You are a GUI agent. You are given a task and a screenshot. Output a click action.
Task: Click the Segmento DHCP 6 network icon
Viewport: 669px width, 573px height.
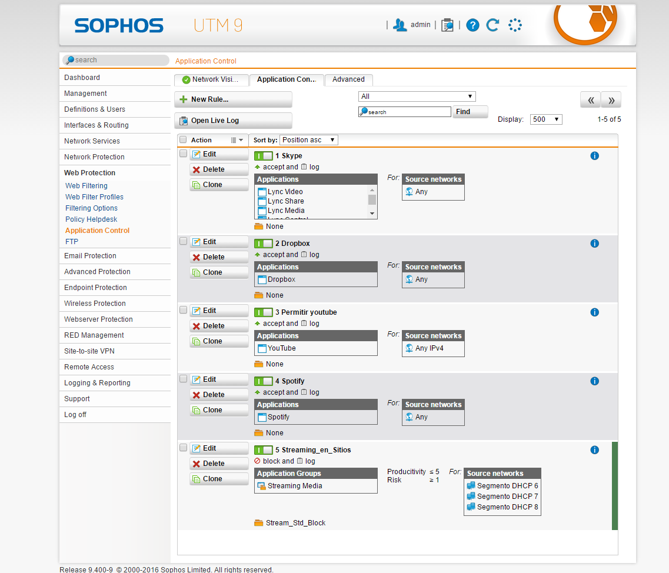tap(471, 485)
